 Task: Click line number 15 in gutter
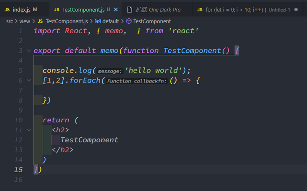[18, 170]
